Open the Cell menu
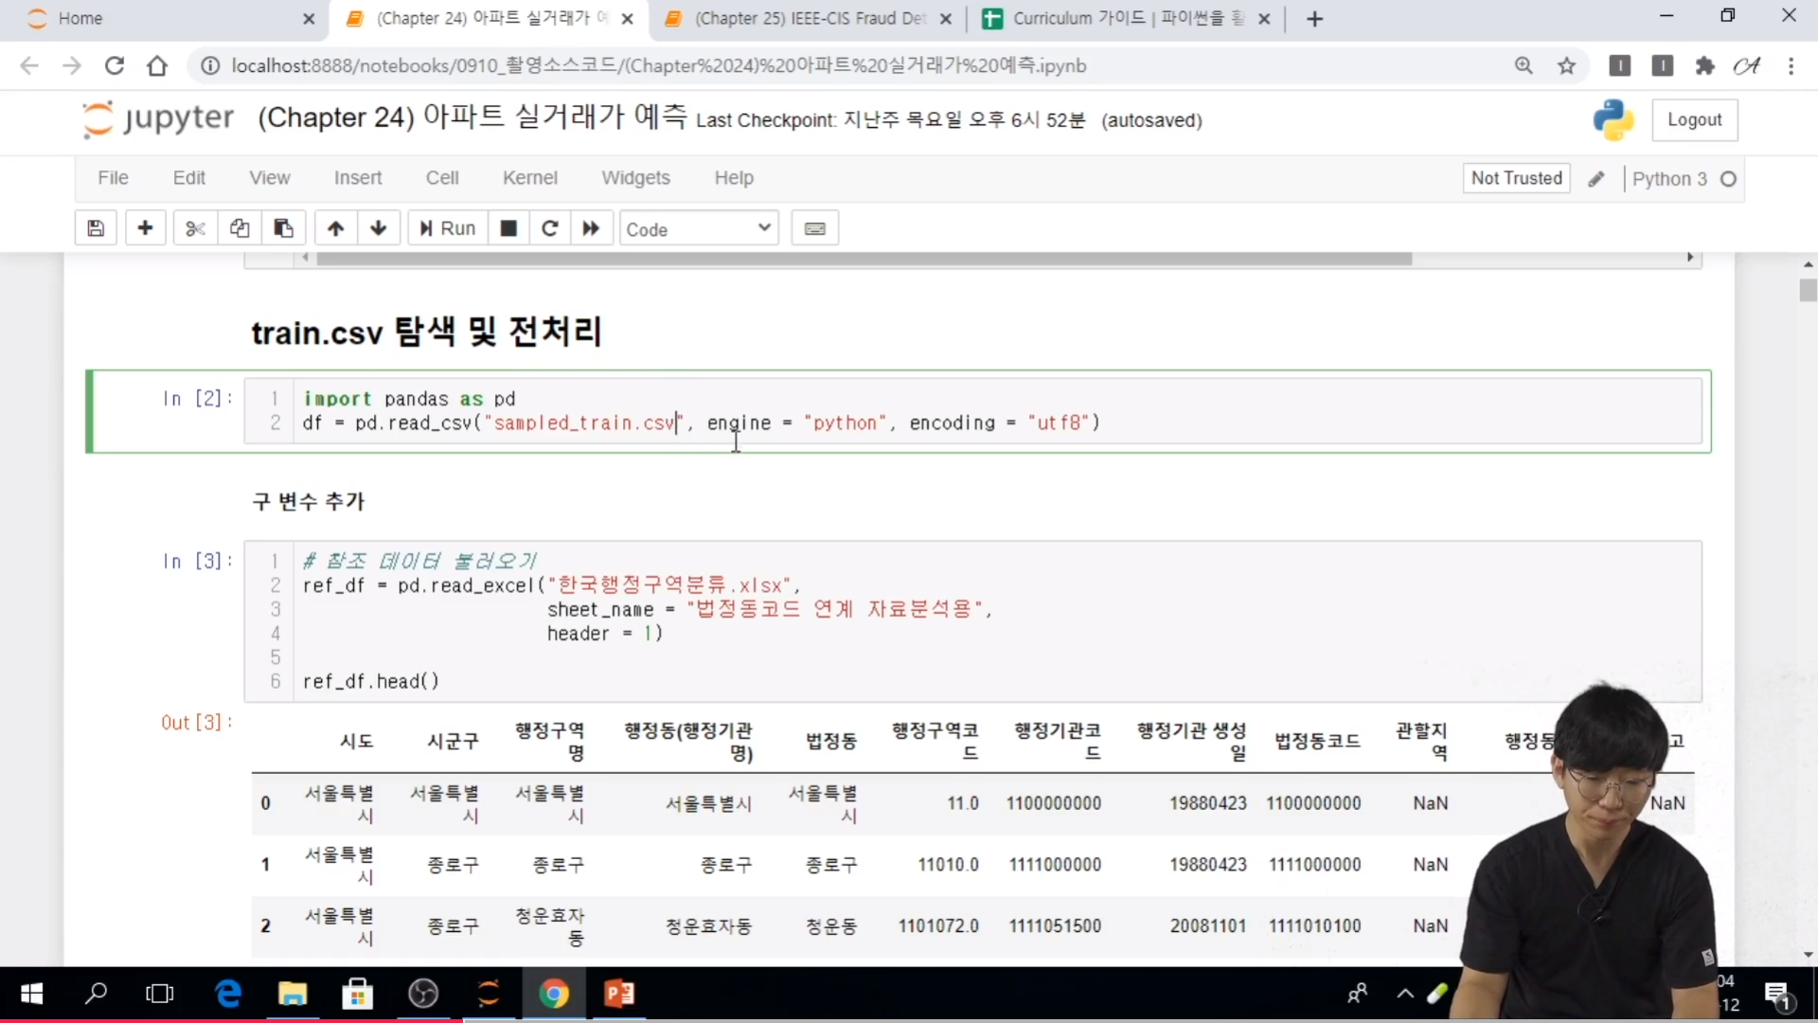1818x1023 pixels. coord(442,178)
